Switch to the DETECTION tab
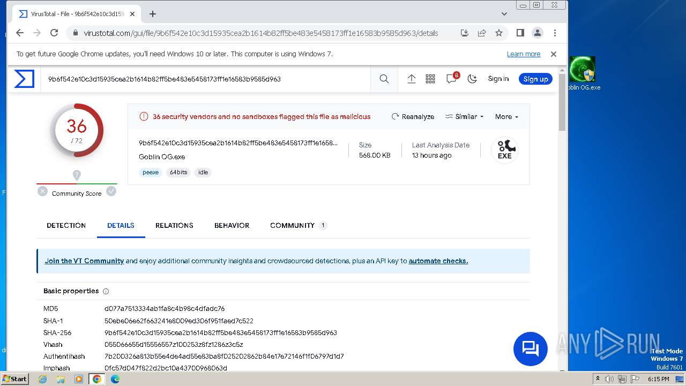The image size is (686, 386). tap(66, 225)
